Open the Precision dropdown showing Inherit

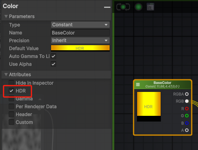click(80, 40)
